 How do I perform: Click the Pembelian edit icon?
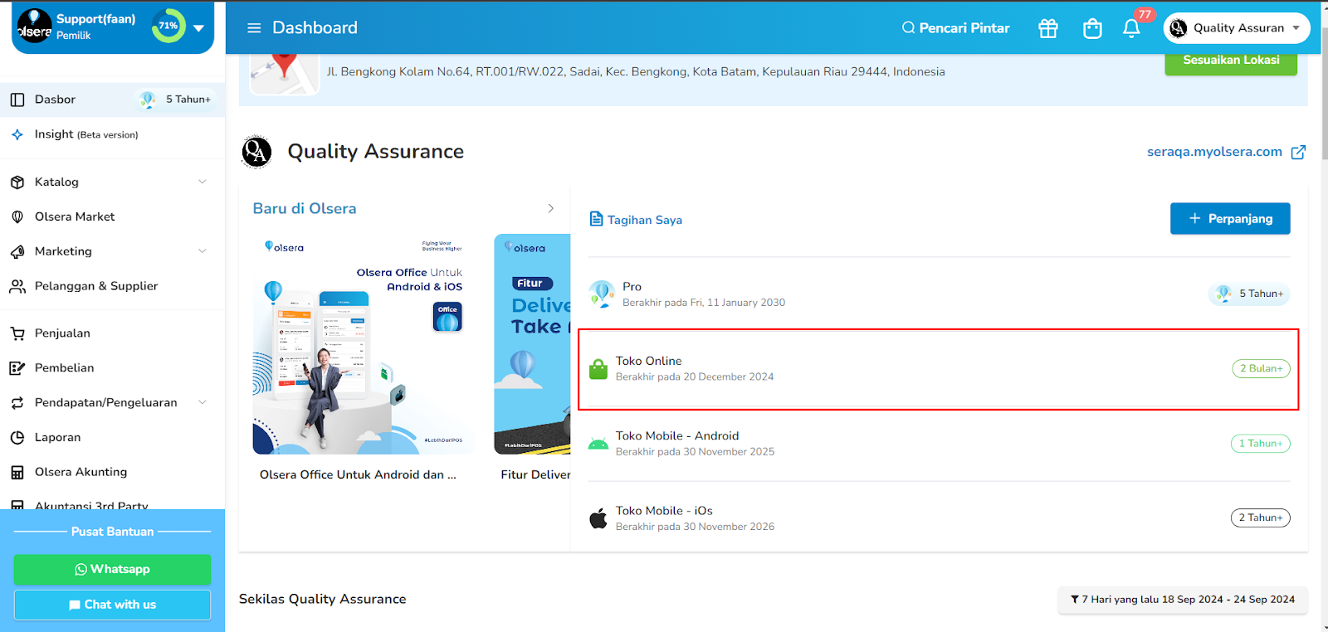pyautogui.click(x=17, y=368)
